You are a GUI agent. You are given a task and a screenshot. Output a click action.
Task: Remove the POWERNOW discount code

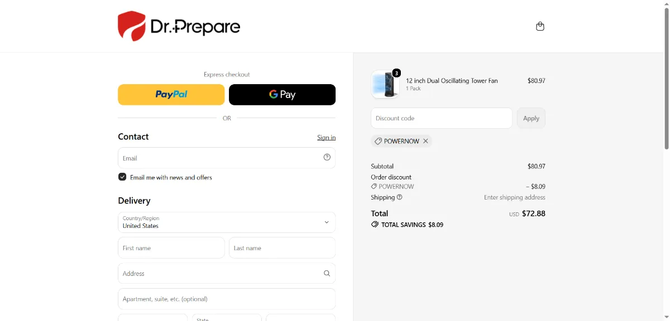[425, 141]
